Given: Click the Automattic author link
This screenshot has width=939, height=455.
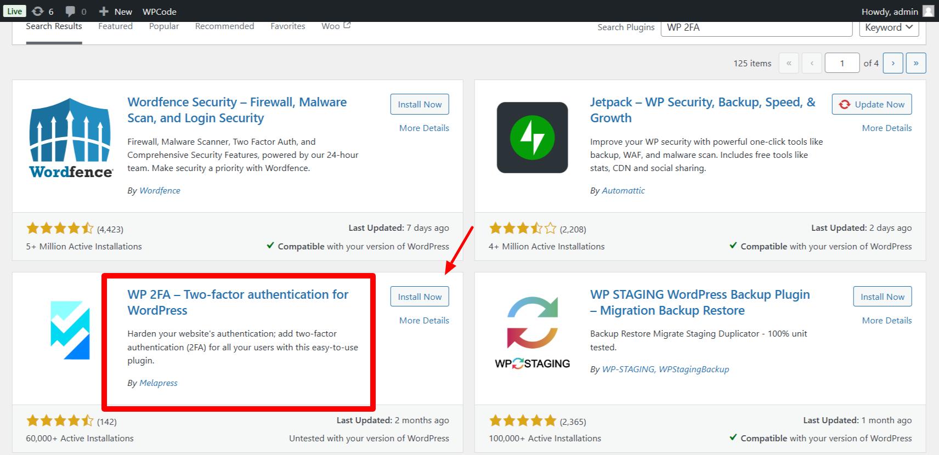Looking at the screenshot, I should click(x=623, y=190).
